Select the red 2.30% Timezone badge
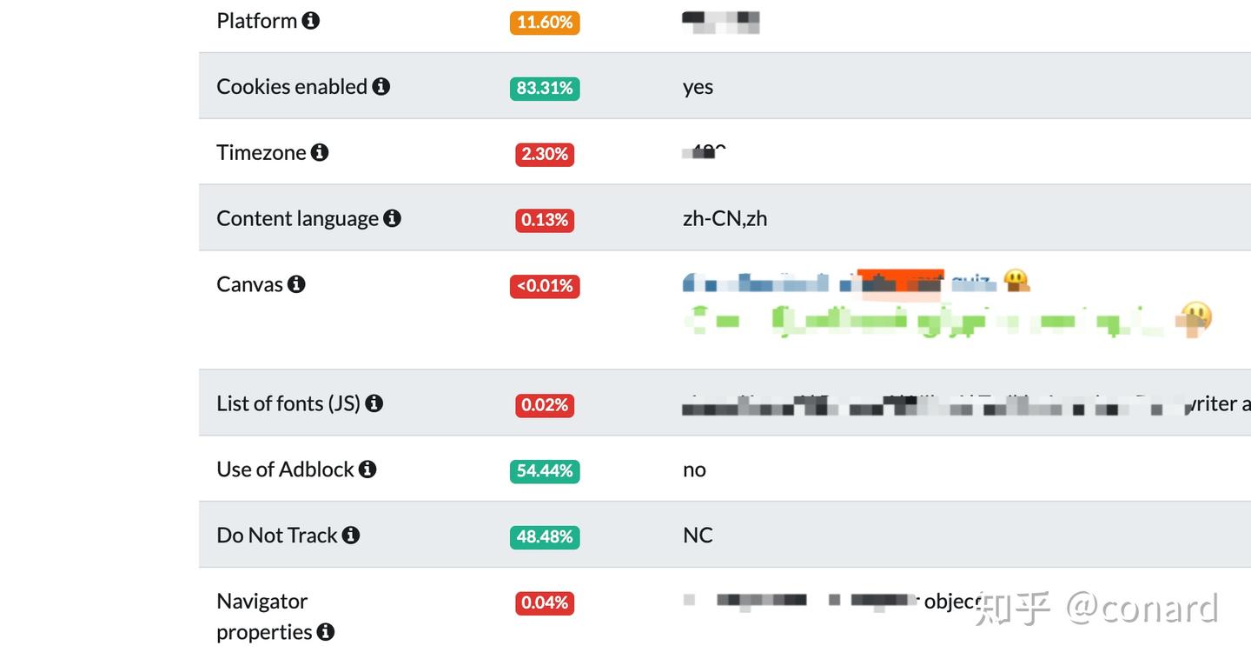1251x659 pixels. 545,154
